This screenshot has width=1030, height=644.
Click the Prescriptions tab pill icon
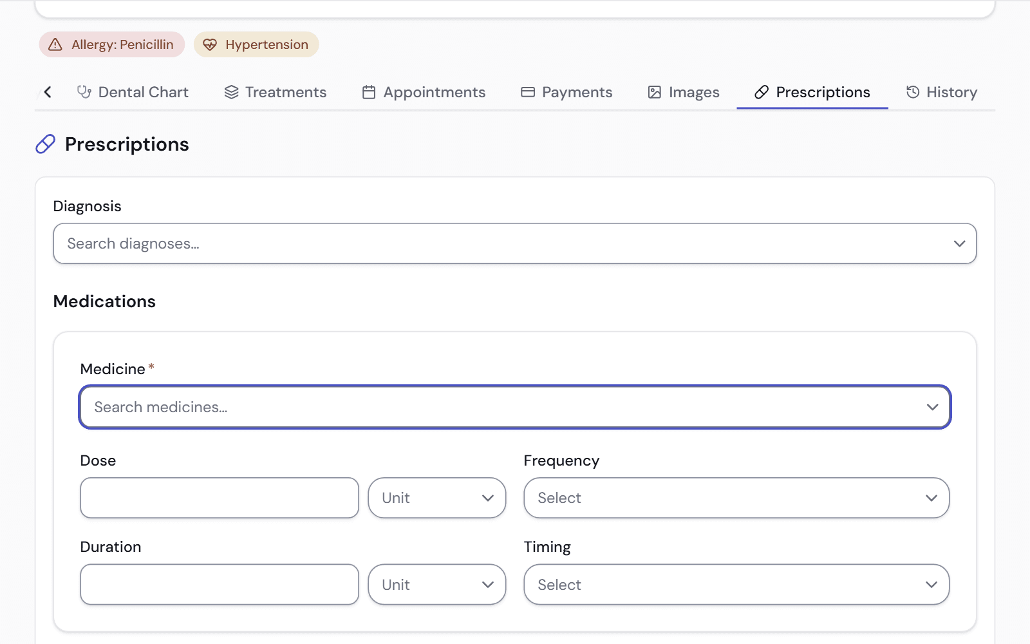[762, 92]
